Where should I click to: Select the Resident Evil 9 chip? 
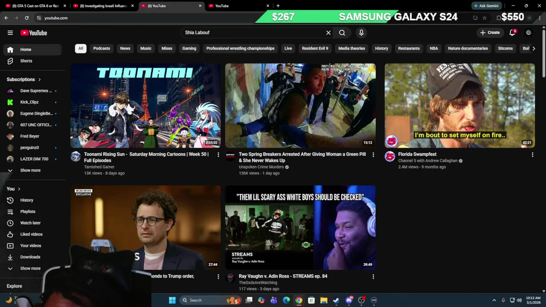[x=315, y=48]
